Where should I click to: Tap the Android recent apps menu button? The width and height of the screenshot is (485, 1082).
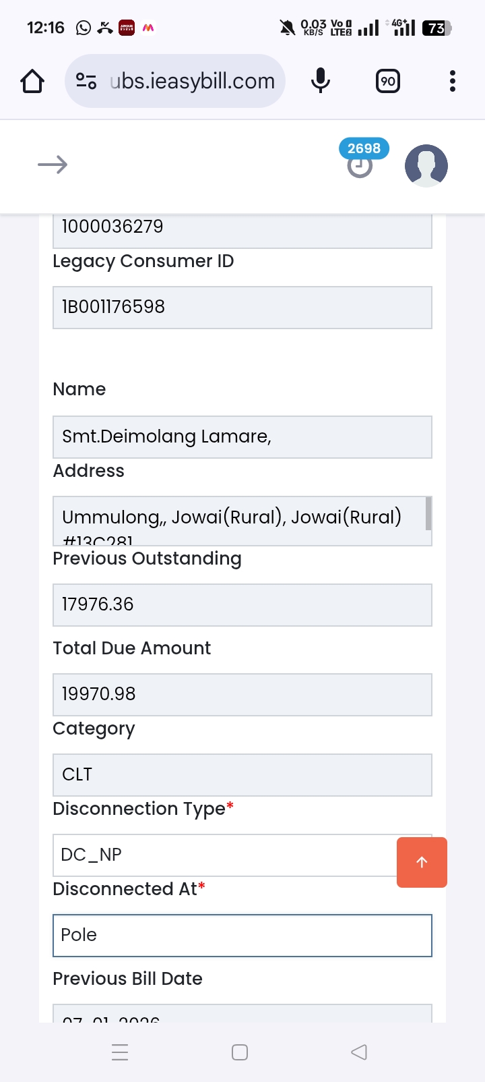point(120,1052)
